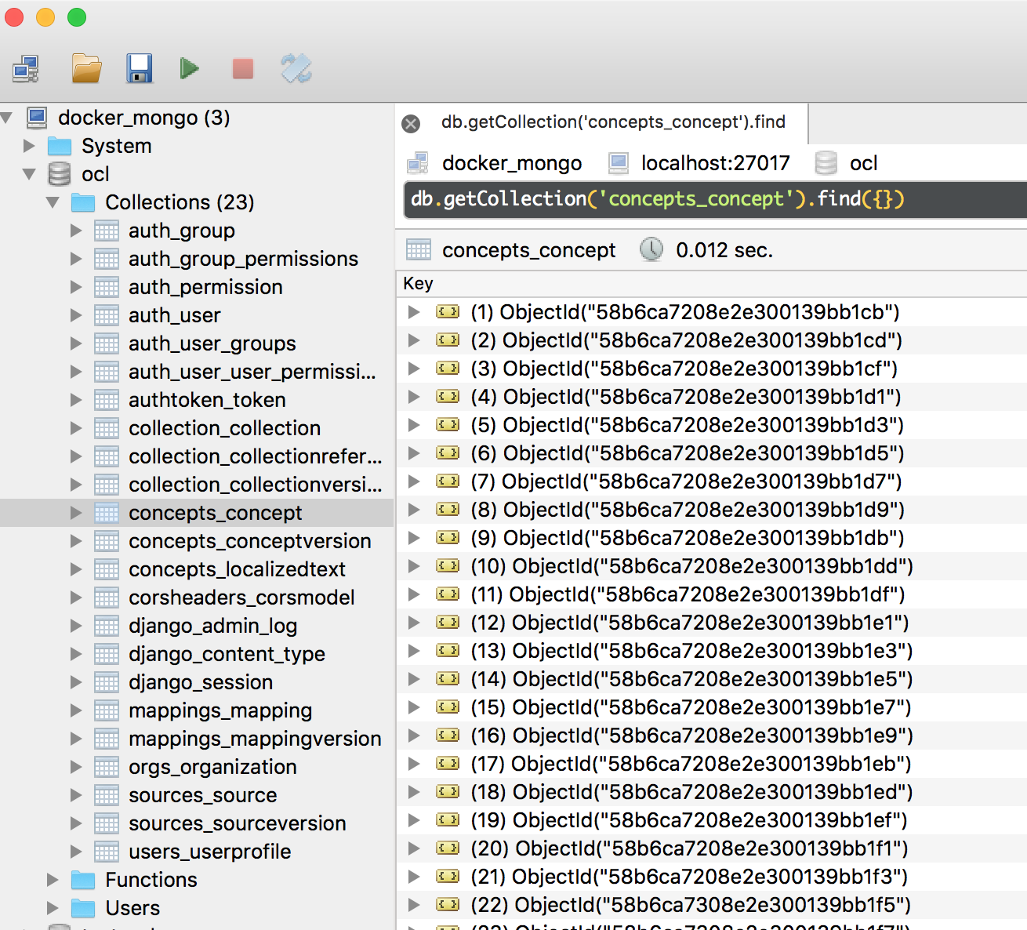Collapse the ocl database node
1027x930 pixels.
pyautogui.click(x=29, y=174)
